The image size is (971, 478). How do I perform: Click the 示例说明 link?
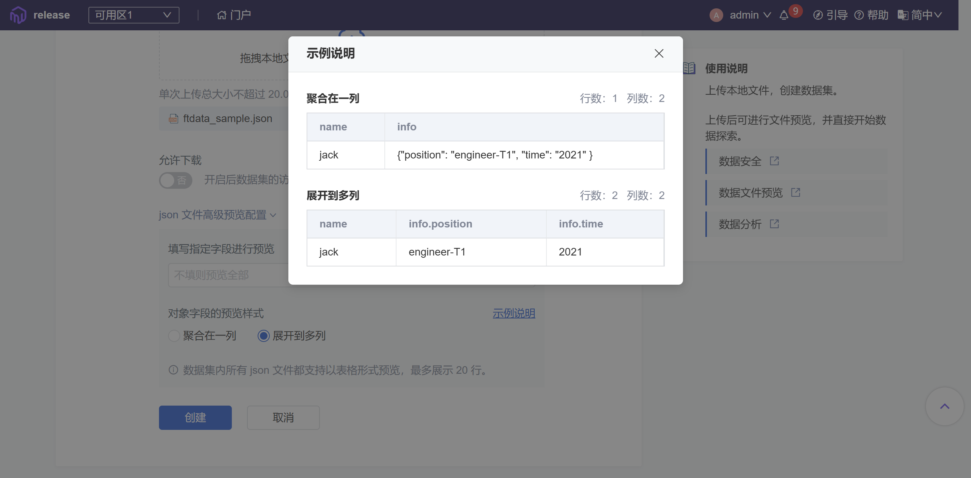click(x=513, y=313)
